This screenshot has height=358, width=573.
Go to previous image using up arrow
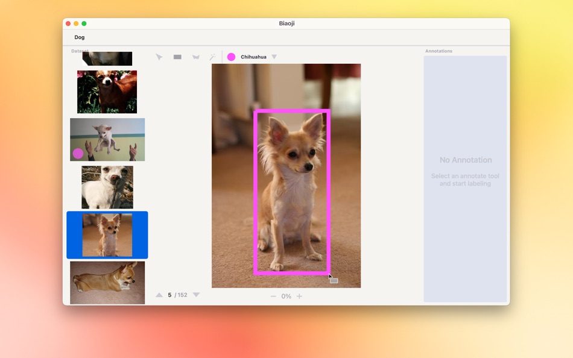click(159, 295)
